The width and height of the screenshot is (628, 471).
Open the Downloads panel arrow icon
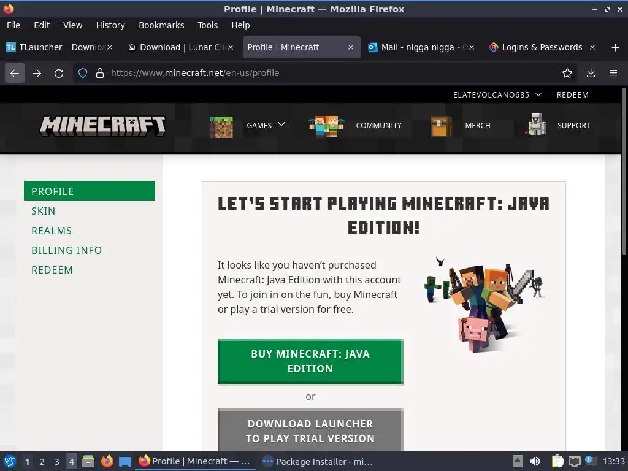(x=591, y=73)
